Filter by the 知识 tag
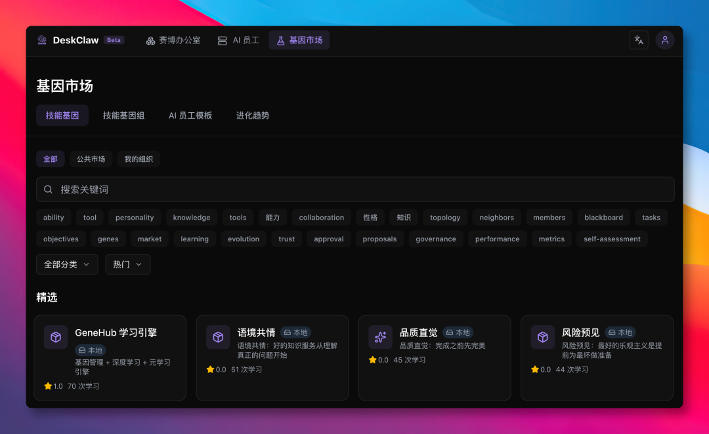 pos(404,217)
